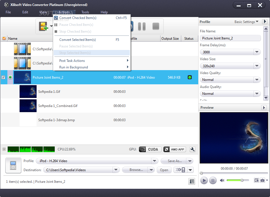This screenshot has width=270, height=197.
Task: Open the Run in Background submenu
Action: (x=92, y=67)
